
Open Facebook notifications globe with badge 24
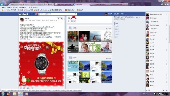coord(36,14)
